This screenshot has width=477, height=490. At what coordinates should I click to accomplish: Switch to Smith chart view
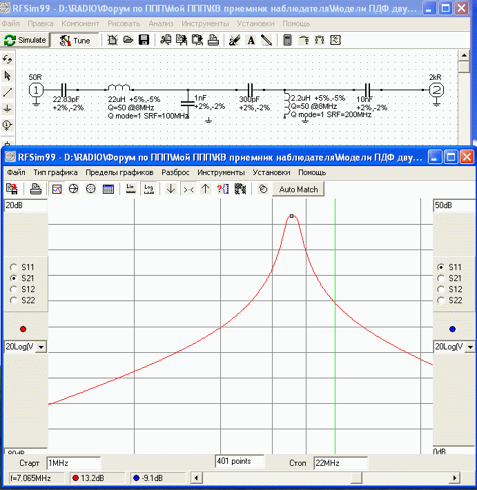pyautogui.click(x=74, y=189)
